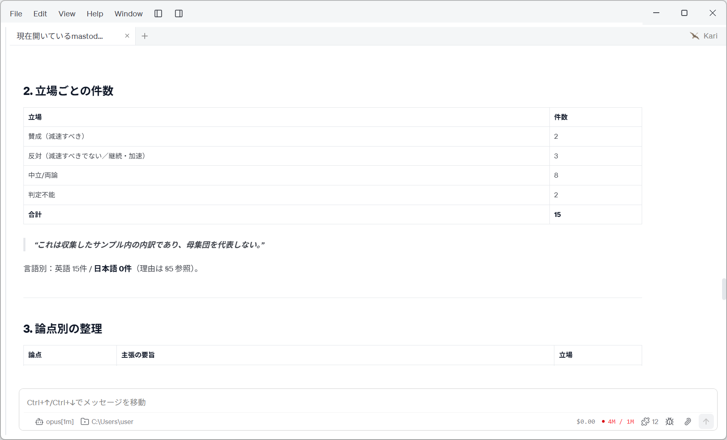Open the File menu

16,14
